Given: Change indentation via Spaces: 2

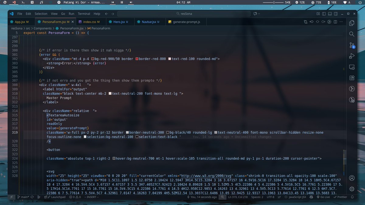Looking at the screenshot, I should [x=257, y=197].
